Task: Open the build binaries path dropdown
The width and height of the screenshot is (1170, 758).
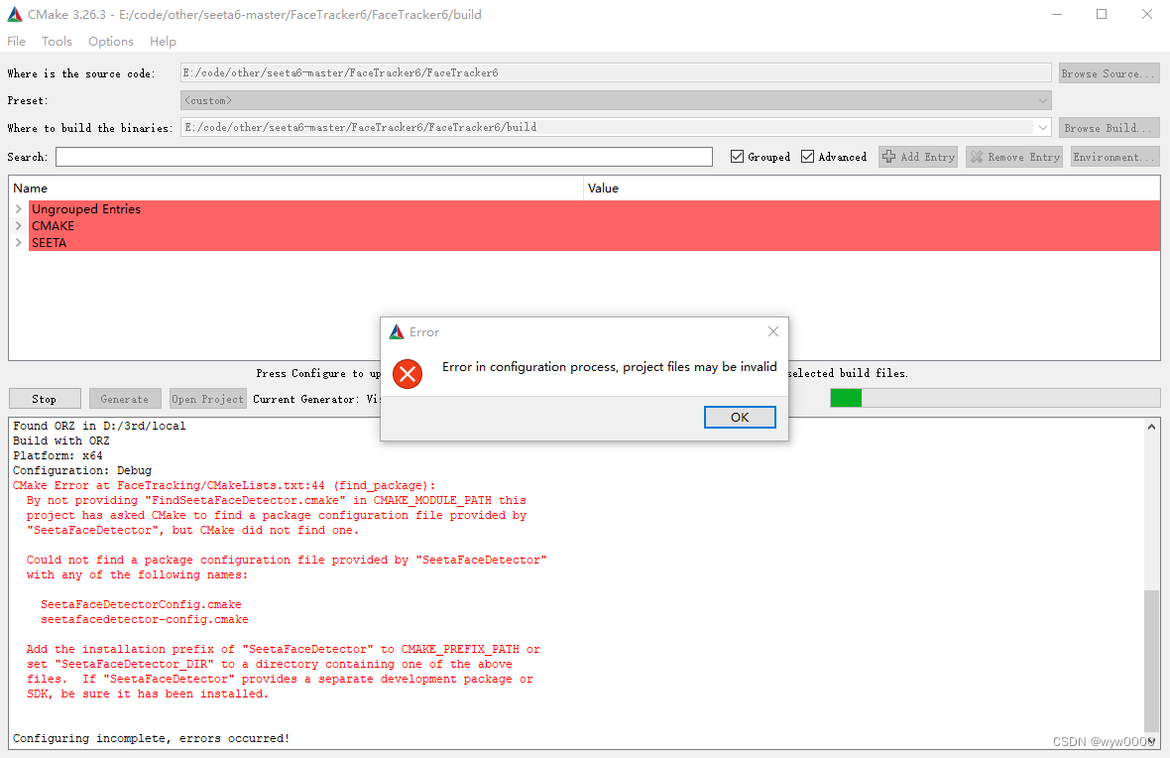Action: [1043, 128]
